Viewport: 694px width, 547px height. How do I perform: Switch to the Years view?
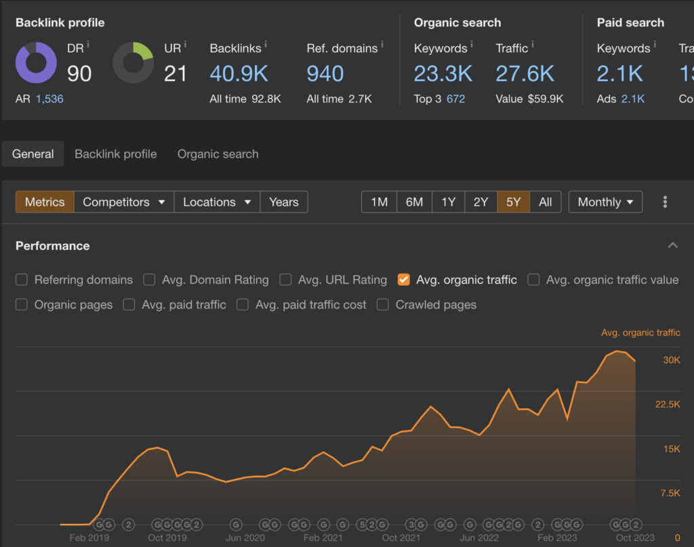coord(284,202)
